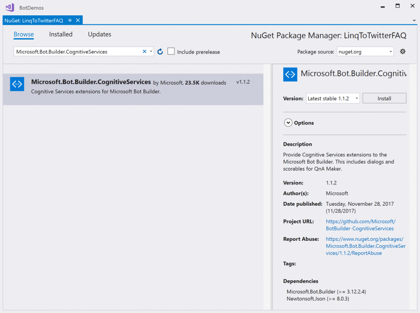
Task: Click the package icon in results list
Action: [x=17, y=84]
